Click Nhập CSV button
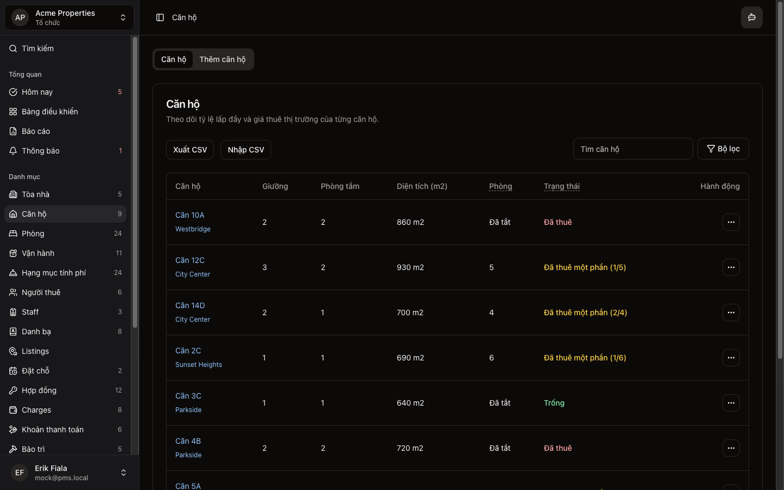Image resolution: width=784 pixels, height=490 pixels. click(246, 150)
